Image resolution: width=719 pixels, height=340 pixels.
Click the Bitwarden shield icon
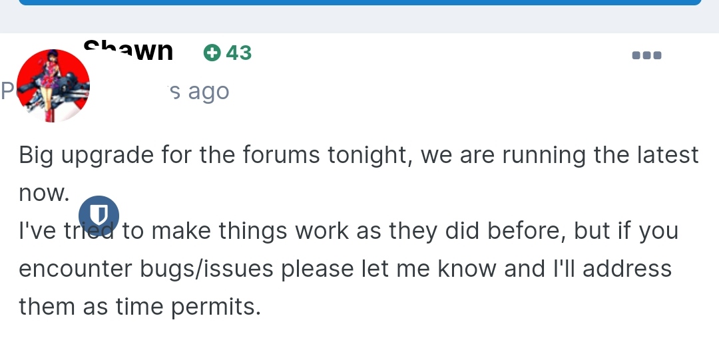pyautogui.click(x=99, y=216)
